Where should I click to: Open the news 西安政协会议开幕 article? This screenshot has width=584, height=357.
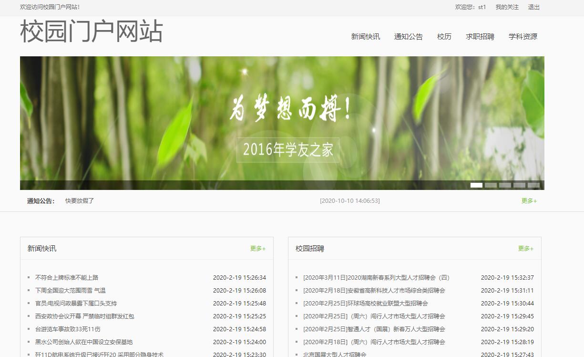pyautogui.click(x=79, y=315)
